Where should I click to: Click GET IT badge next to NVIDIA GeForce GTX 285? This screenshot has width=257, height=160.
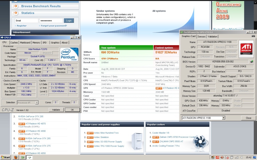click(22, 138)
